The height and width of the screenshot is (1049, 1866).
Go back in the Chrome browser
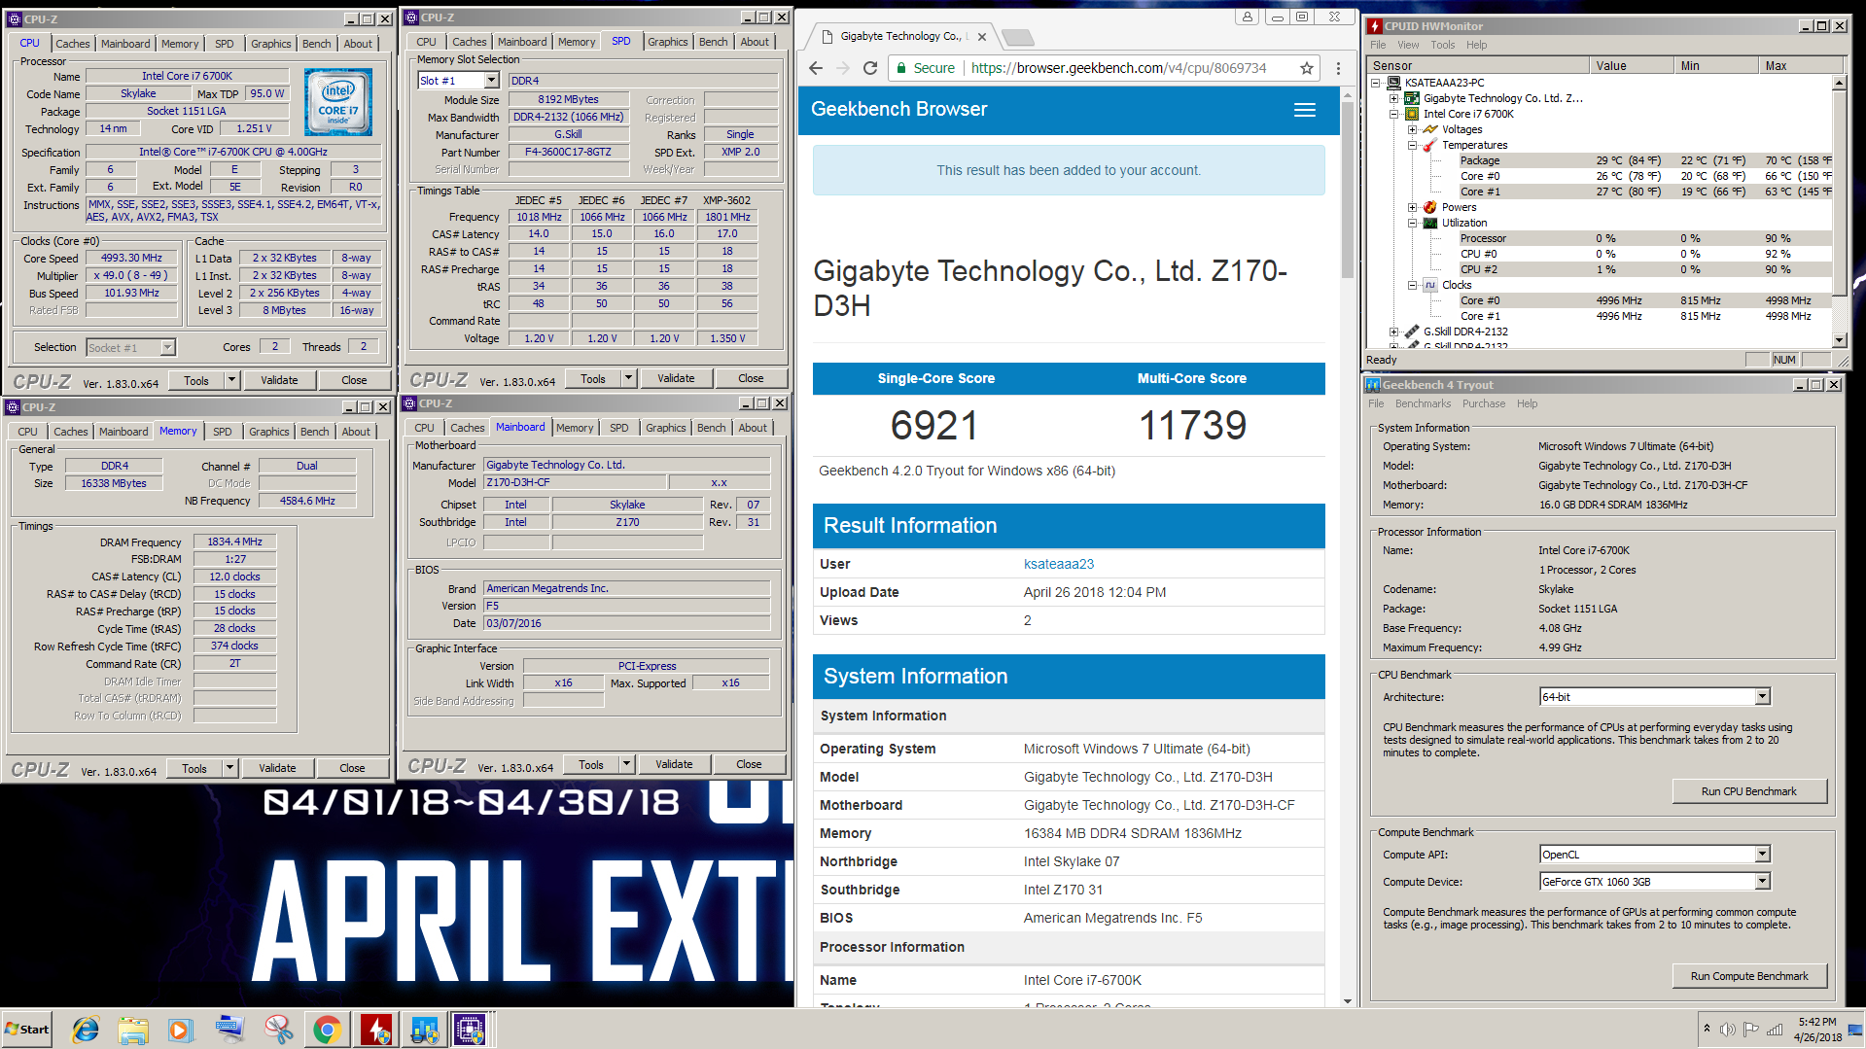pos(816,68)
